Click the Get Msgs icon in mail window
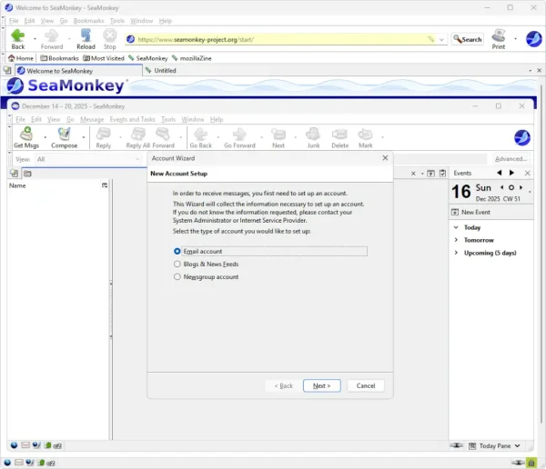Screen dimensions: 546x469 [26, 134]
